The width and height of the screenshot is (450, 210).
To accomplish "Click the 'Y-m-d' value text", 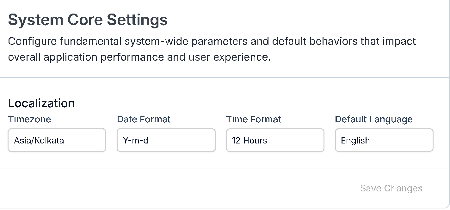I will coord(136,140).
